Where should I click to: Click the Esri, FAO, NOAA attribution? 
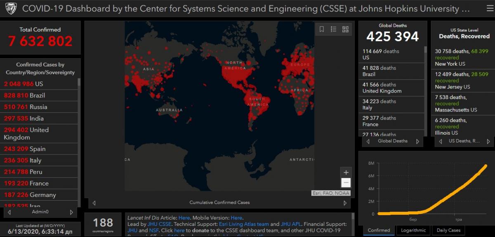pyautogui.click(x=331, y=193)
